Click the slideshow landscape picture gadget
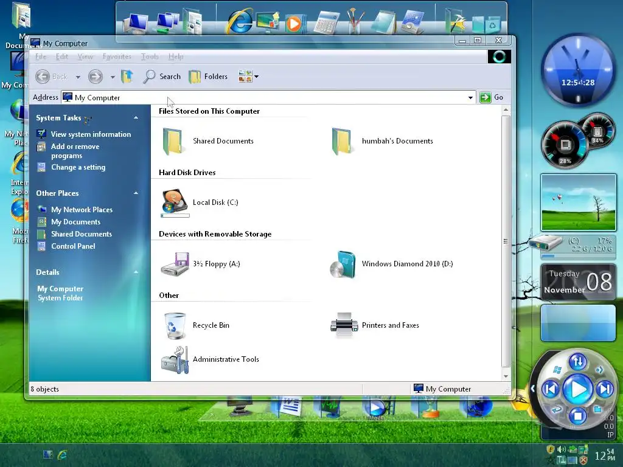Screen dimensions: 623x467 coord(578,202)
